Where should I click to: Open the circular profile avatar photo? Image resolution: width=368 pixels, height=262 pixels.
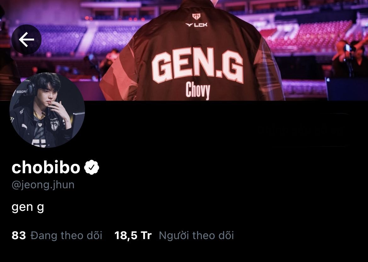pos(47,110)
